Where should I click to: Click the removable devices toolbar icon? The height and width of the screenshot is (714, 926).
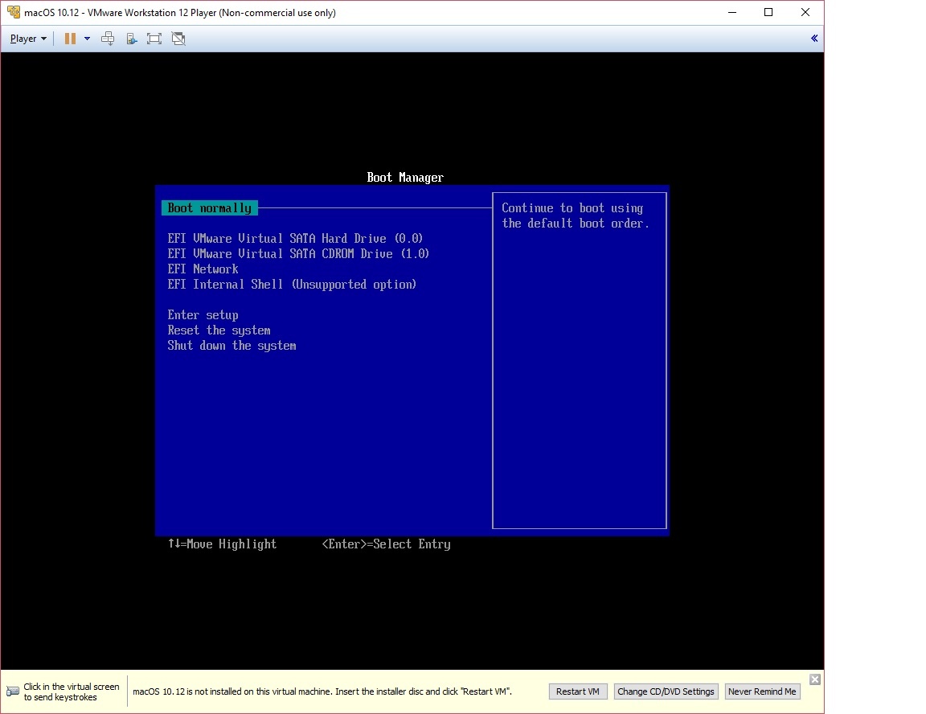click(x=131, y=39)
